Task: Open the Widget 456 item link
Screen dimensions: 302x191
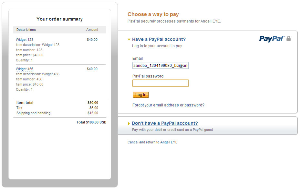Action: 25,69
